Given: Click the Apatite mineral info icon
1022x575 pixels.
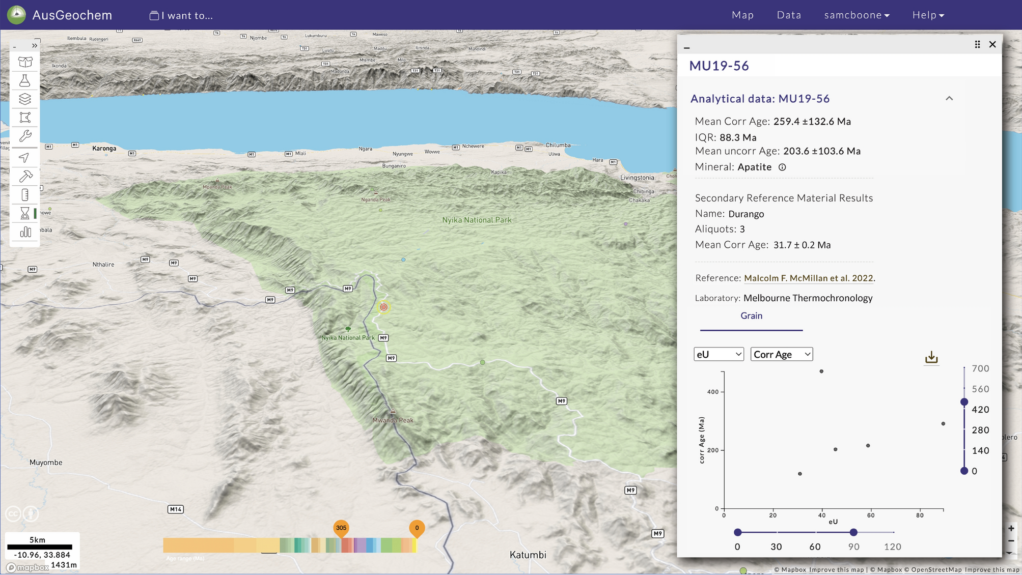Looking at the screenshot, I should pyautogui.click(x=782, y=167).
